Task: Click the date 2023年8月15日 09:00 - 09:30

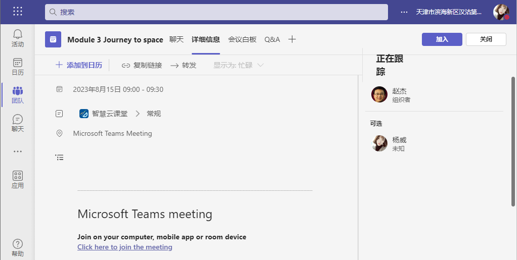Action: pos(118,89)
